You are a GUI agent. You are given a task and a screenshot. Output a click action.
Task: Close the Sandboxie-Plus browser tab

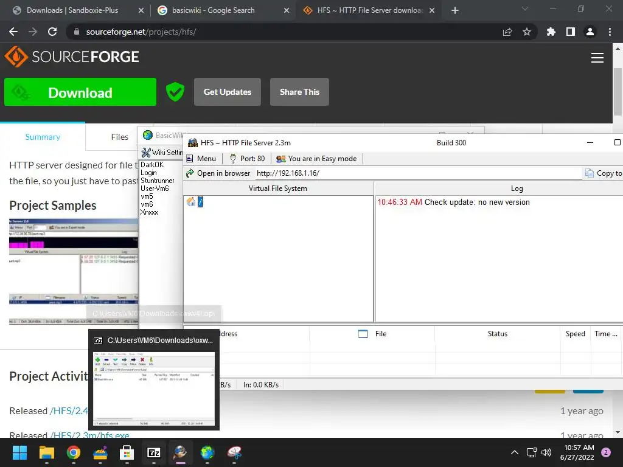tap(141, 11)
